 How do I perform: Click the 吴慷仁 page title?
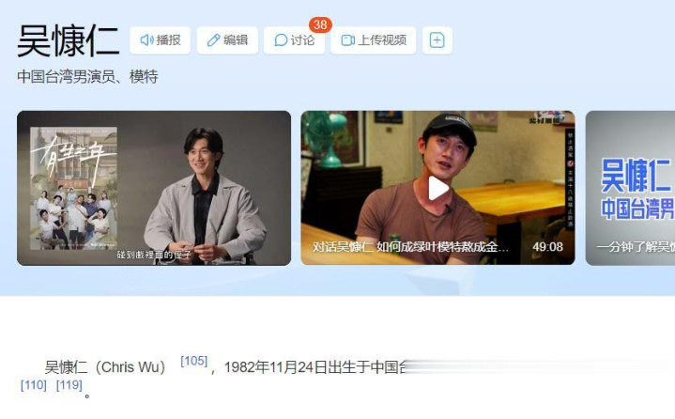[x=68, y=41]
